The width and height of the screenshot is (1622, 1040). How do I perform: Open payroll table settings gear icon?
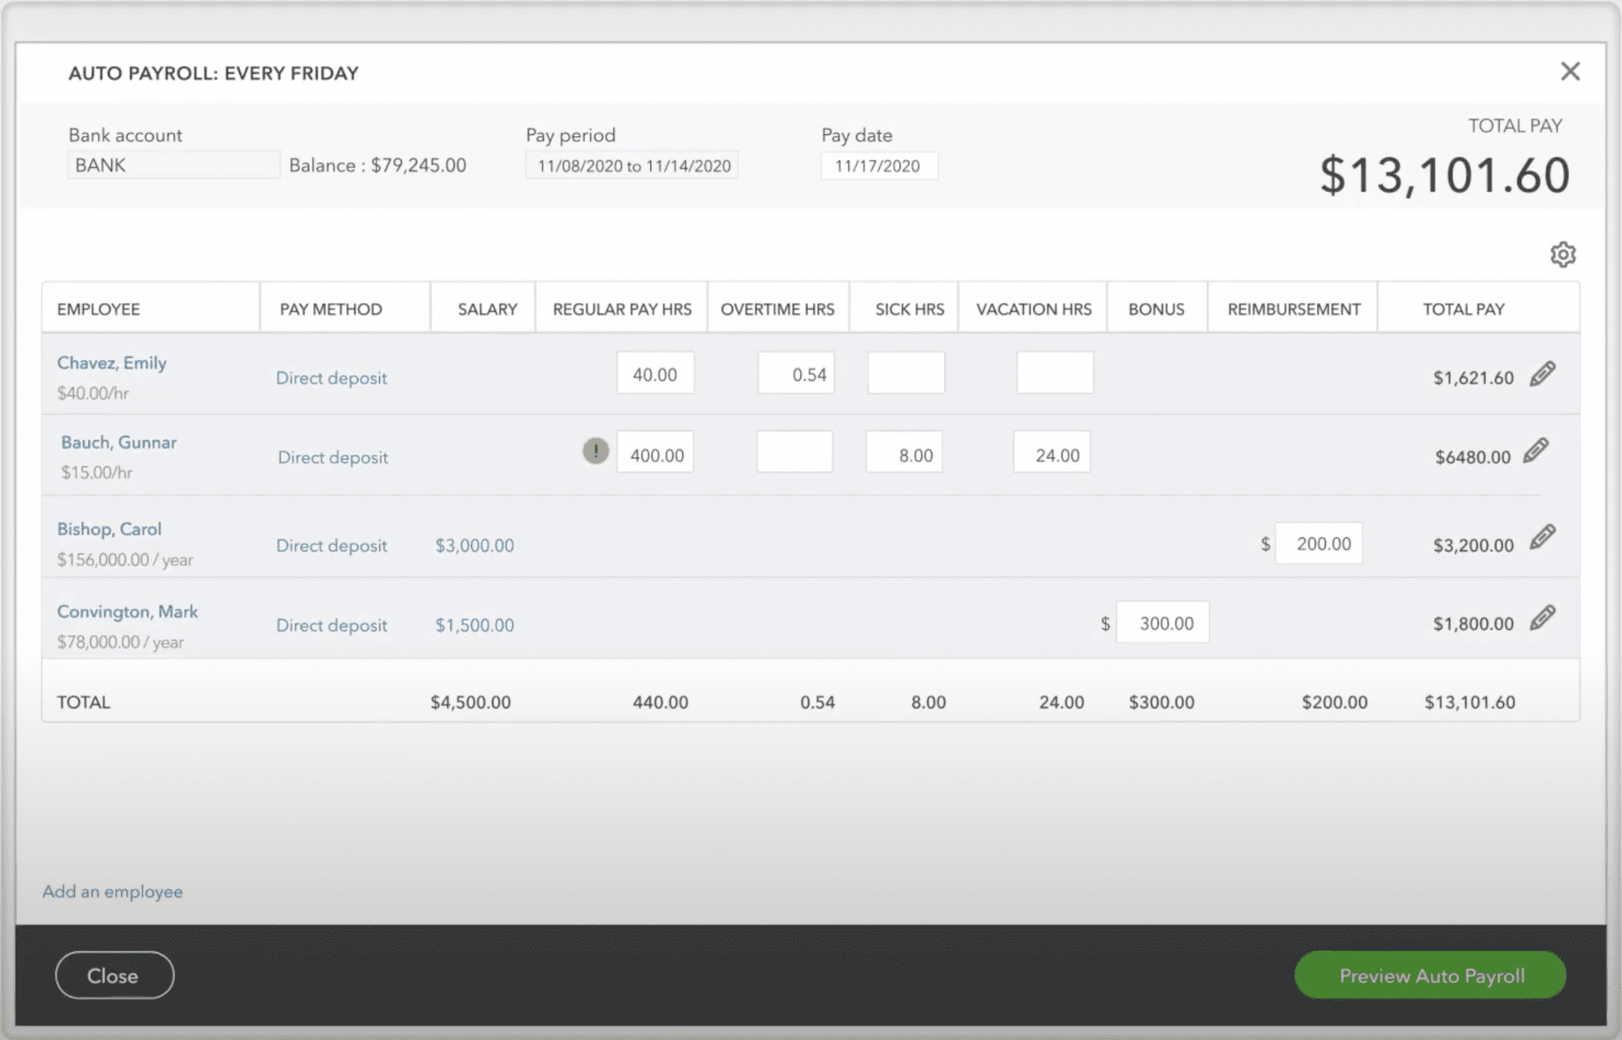(1563, 255)
